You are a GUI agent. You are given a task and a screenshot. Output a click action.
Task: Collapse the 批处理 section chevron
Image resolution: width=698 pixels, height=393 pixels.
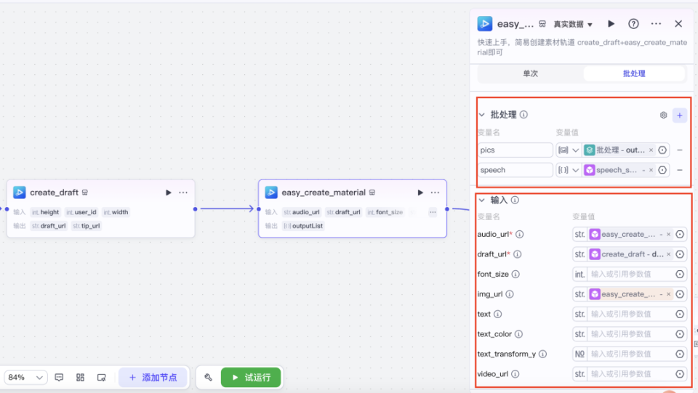click(481, 115)
